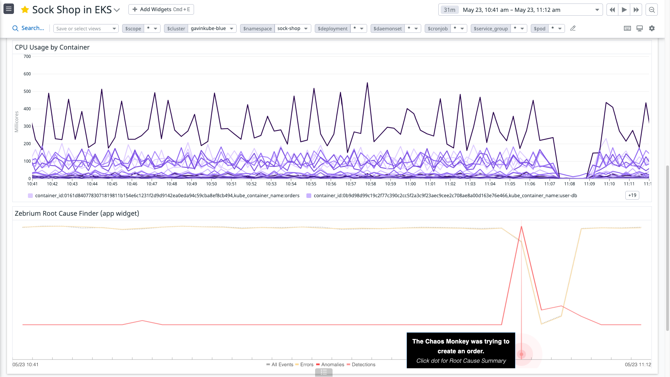Open the hamburger menu in top-left corner
The height and width of the screenshot is (377, 670).
point(9,9)
